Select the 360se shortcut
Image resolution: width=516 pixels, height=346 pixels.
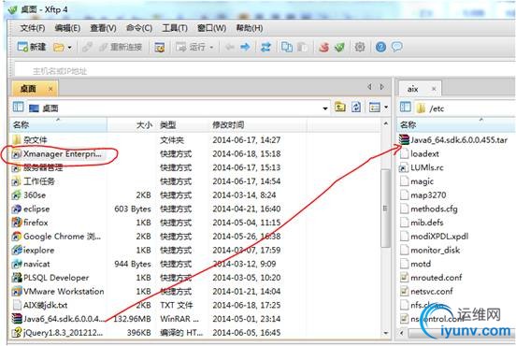click(x=29, y=195)
